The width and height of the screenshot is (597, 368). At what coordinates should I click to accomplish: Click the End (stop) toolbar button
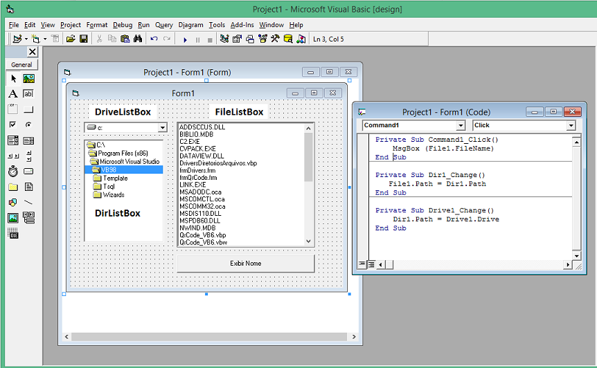coord(210,39)
